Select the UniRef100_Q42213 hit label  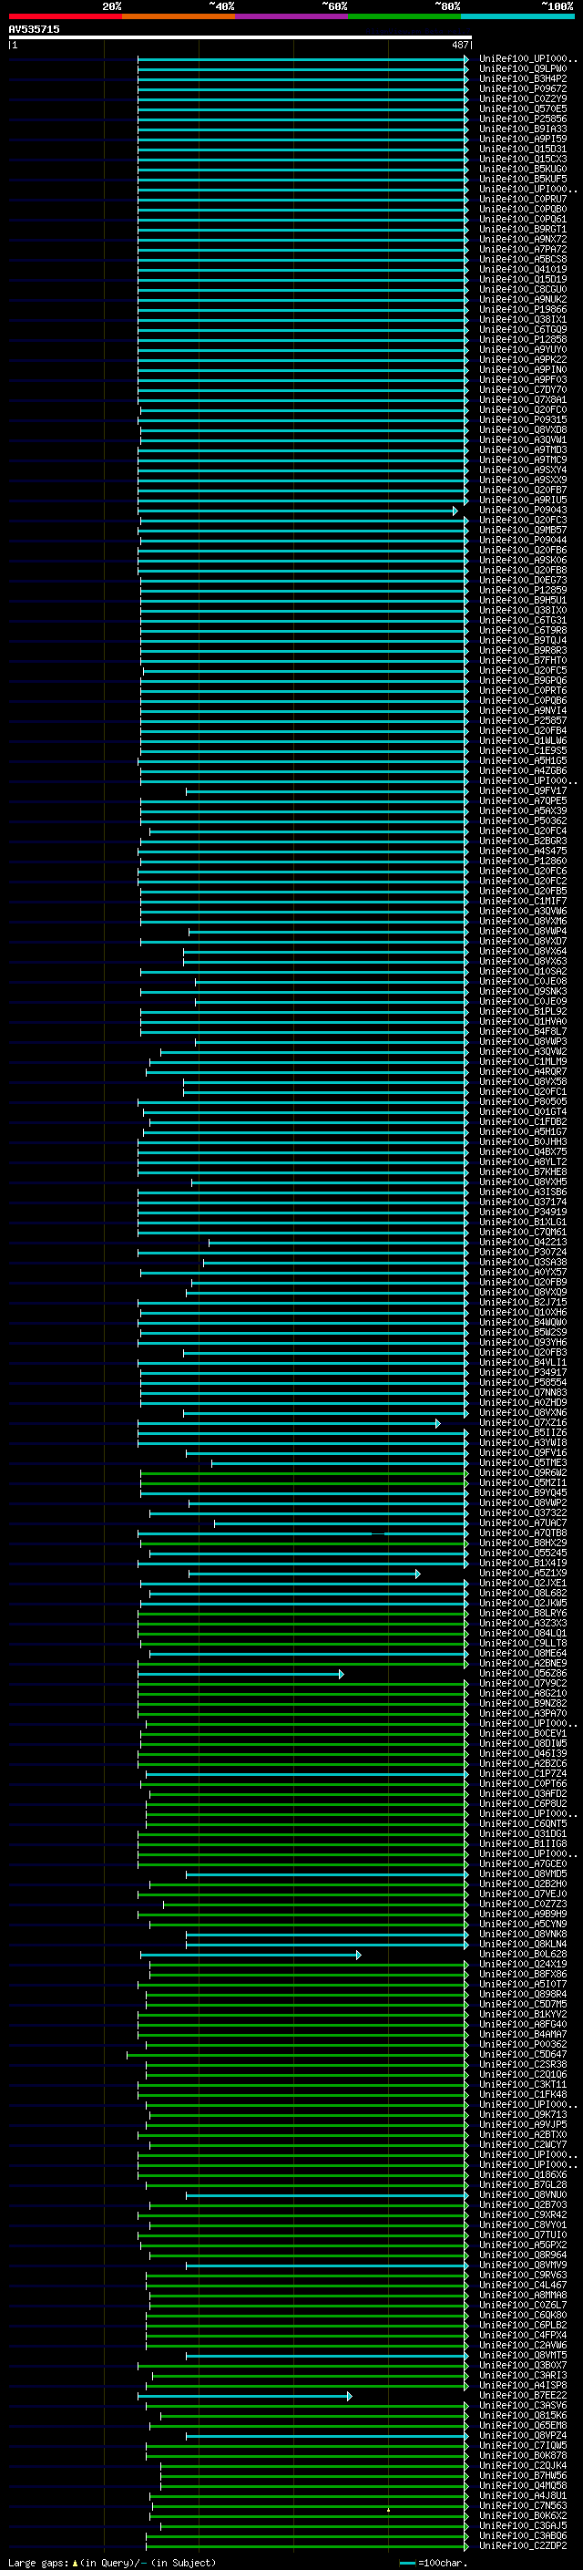click(523, 1242)
